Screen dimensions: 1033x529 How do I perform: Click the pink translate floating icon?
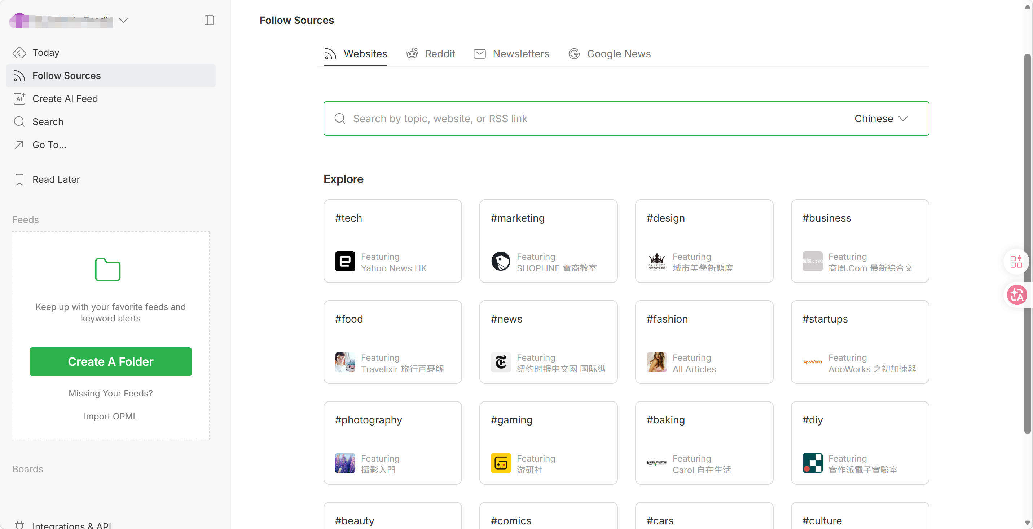point(1017,295)
